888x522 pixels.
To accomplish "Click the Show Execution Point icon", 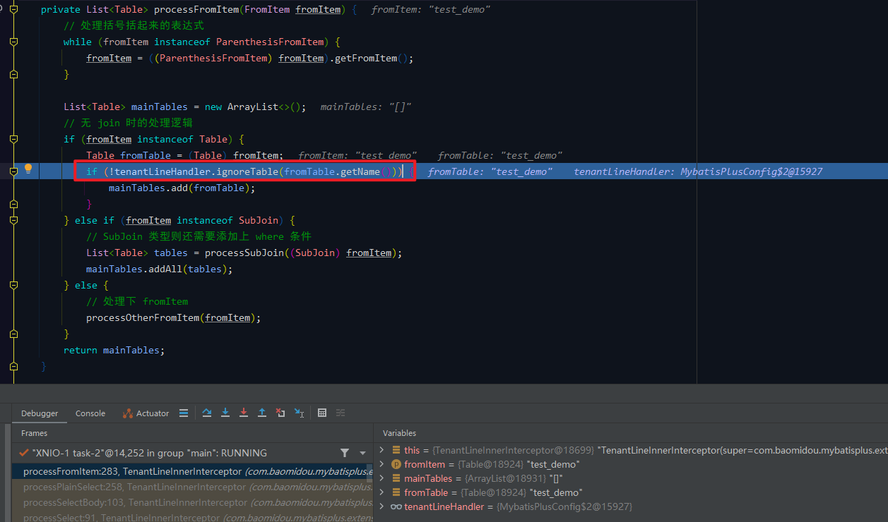I will pos(184,413).
